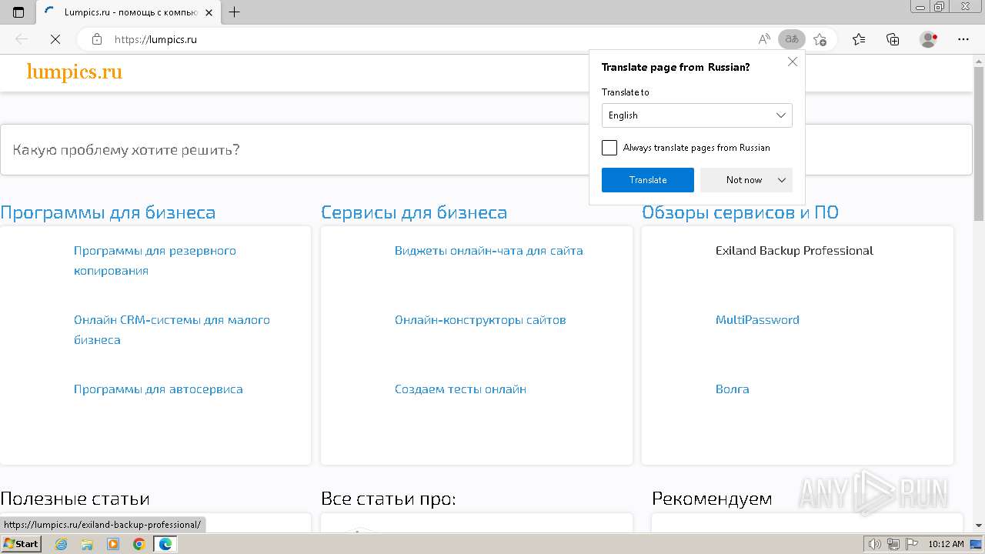Stop loading the page with X icon
Image resolution: width=985 pixels, height=554 pixels.
pos(55,39)
